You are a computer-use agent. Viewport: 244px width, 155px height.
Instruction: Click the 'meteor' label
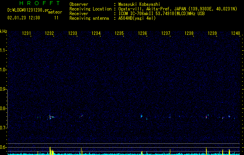point(55,12)
